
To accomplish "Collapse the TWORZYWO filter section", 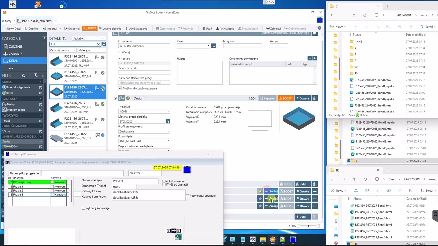I will coord(41,116).
